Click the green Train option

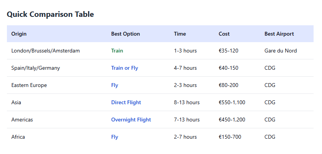click(117, 51)
